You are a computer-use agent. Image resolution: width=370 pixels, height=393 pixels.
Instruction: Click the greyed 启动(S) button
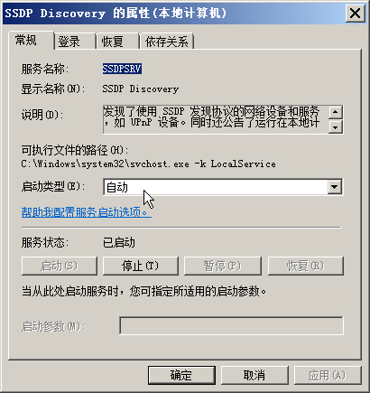[x=60, y=266]
